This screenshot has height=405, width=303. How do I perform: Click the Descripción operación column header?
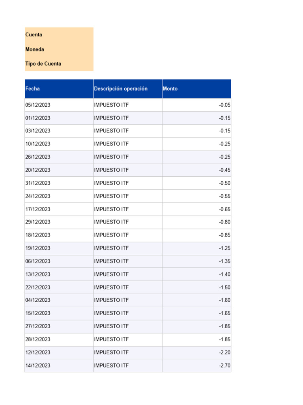tap(121, 89)
